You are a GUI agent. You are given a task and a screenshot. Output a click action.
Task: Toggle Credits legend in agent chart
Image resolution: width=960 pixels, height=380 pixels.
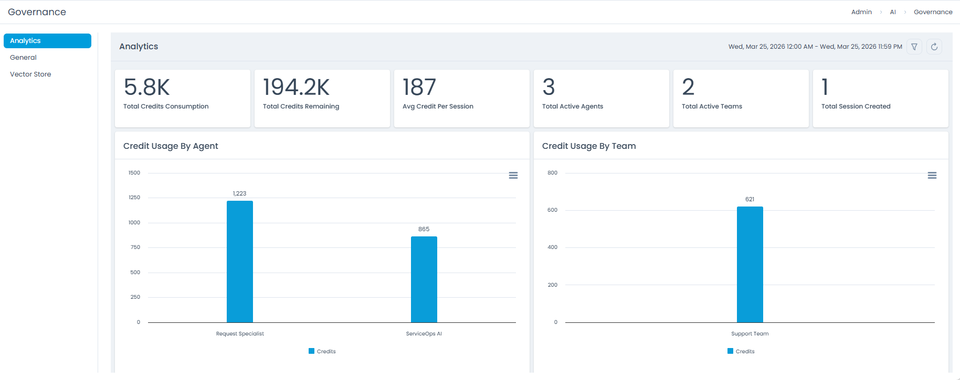tap(322, 351)
